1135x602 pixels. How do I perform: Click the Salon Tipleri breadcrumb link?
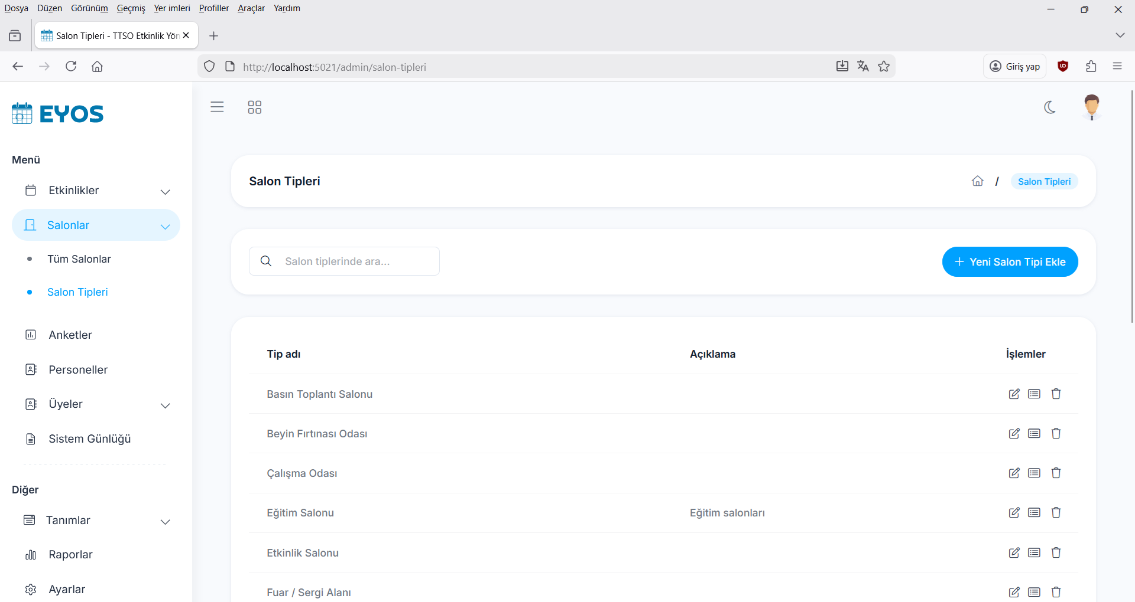tap(1044, 182)
